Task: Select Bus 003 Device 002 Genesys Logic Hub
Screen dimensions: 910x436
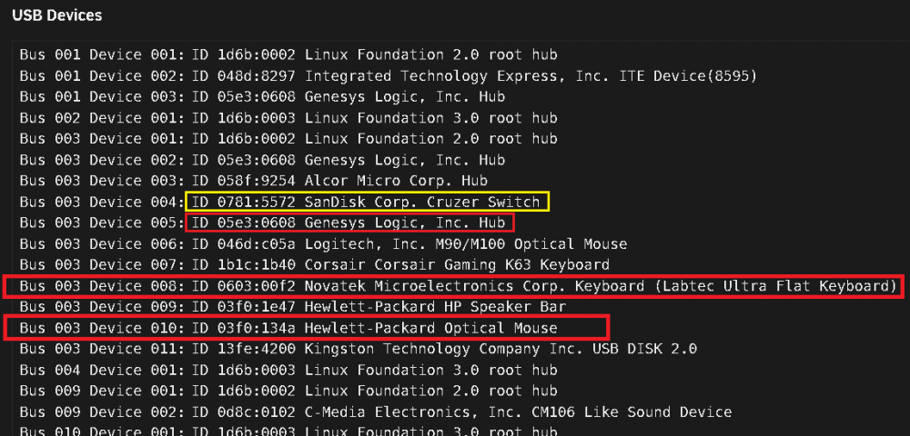Action: pyautogui.click(x=262, y=160)
